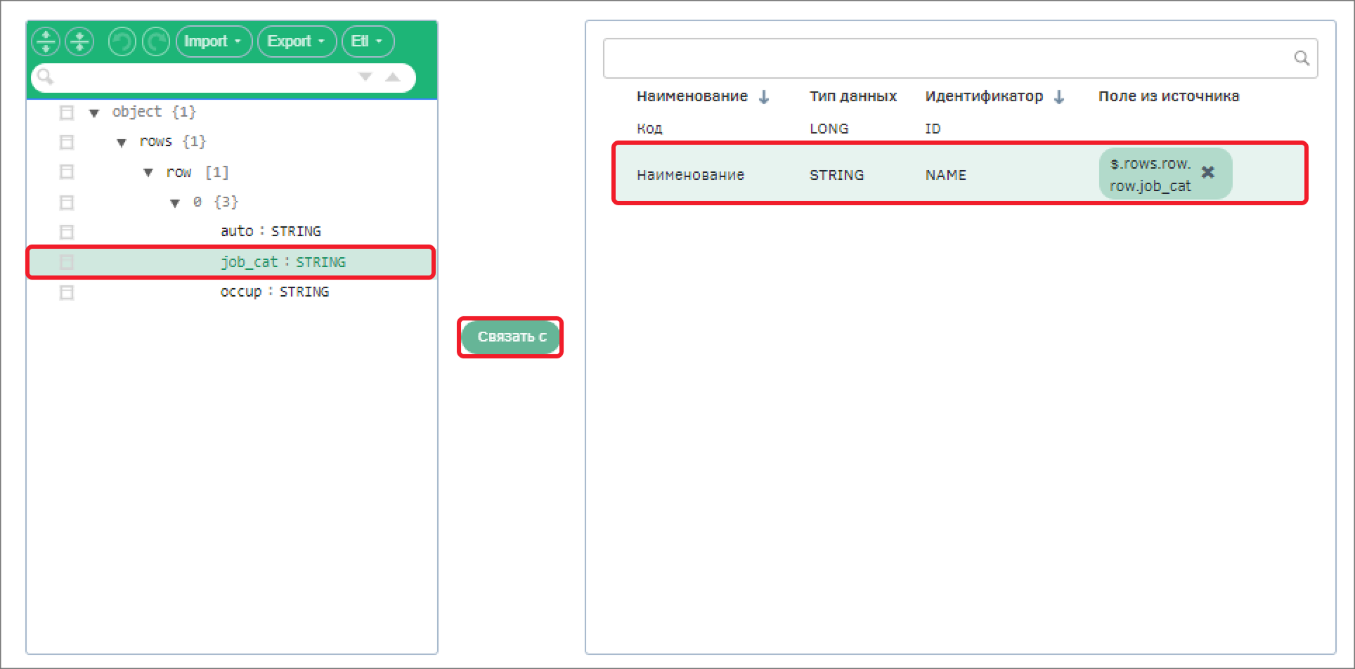Click the redo icon in toolbar
Viewport: 1355px width, 669px height.
[156, 41]
